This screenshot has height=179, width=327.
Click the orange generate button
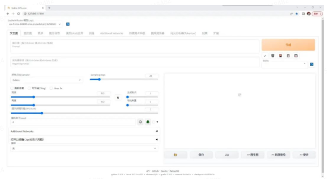coord(288,45)
